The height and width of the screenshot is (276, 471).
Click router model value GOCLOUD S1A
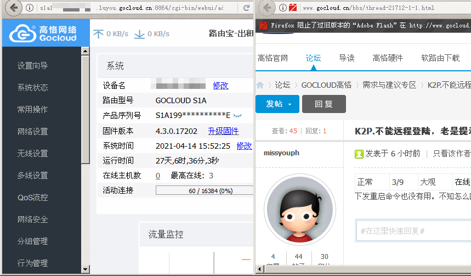181,100
